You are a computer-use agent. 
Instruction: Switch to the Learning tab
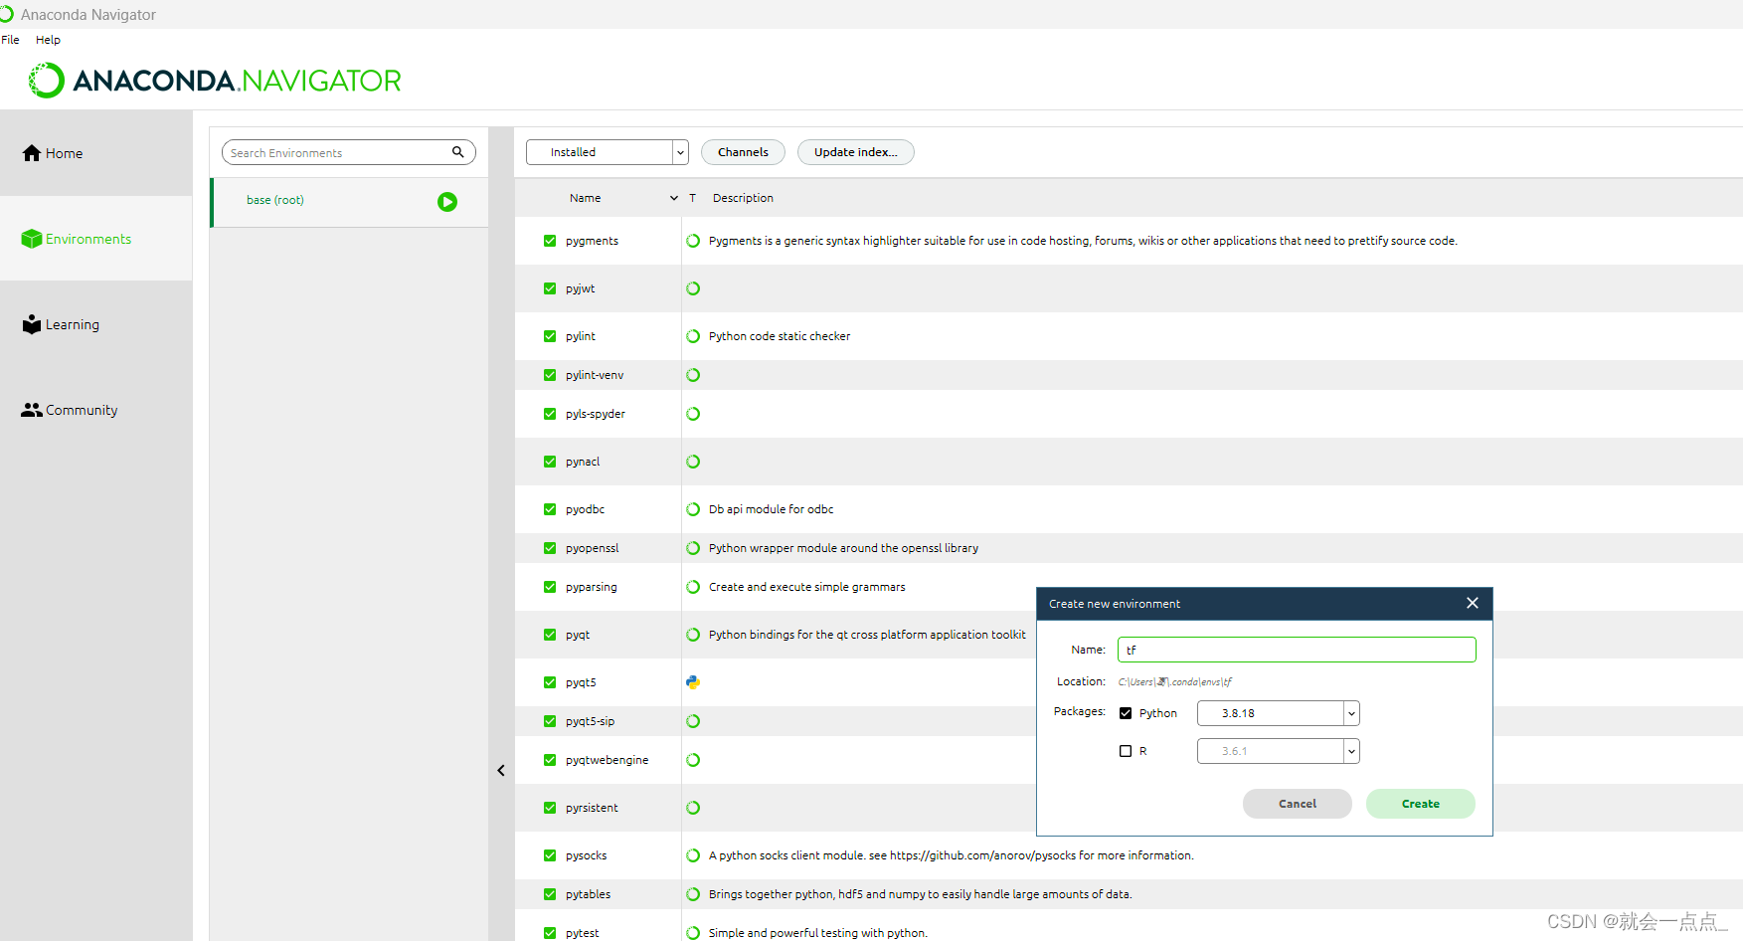click(x=96, y=324)
